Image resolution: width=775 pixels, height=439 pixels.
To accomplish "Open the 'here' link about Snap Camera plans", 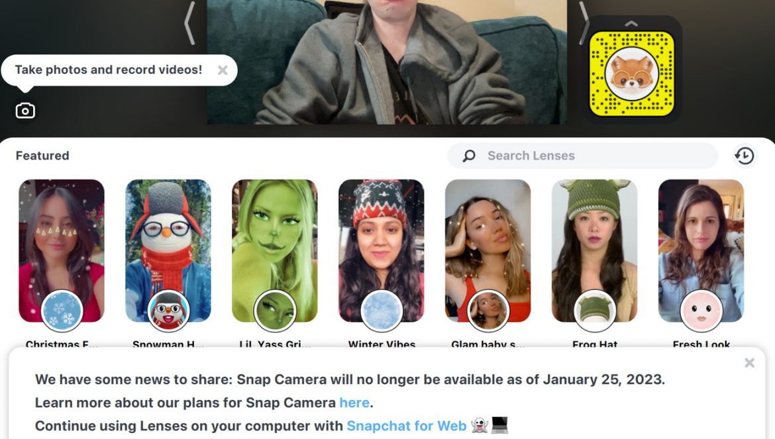I will [354, 403].
